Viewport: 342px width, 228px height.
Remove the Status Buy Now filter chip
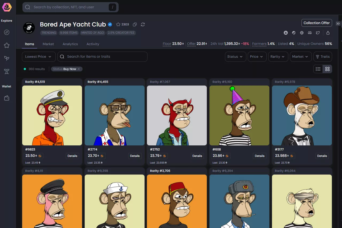[79, 69]
